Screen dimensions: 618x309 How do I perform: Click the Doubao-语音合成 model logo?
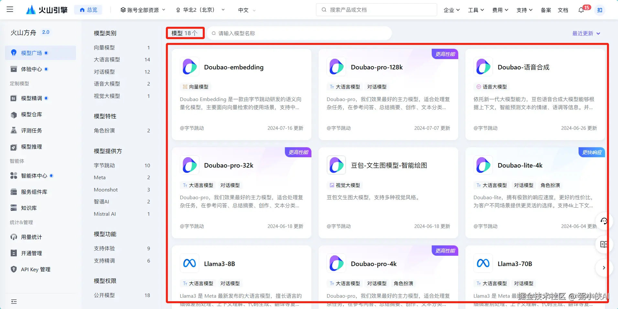point(483,67)
